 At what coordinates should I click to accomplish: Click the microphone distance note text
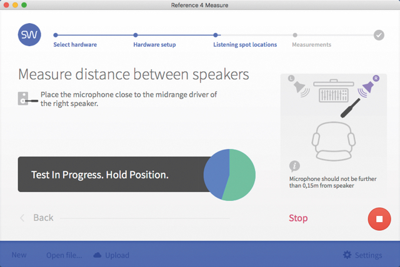(332, 182)
